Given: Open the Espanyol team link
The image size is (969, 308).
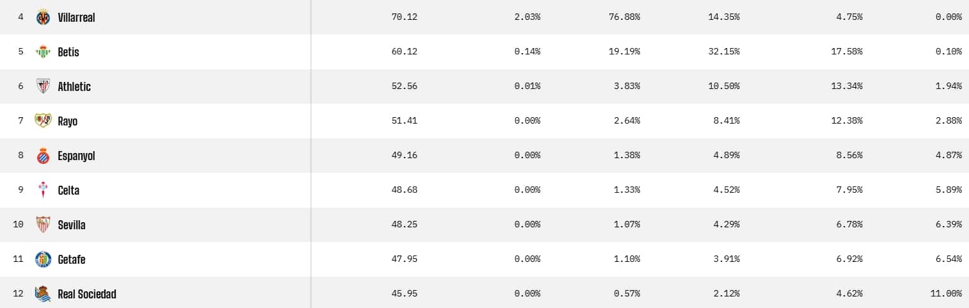Looking at the screenshot, I should 76,156.
